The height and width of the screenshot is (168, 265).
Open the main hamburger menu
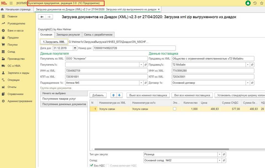(11, 3)
